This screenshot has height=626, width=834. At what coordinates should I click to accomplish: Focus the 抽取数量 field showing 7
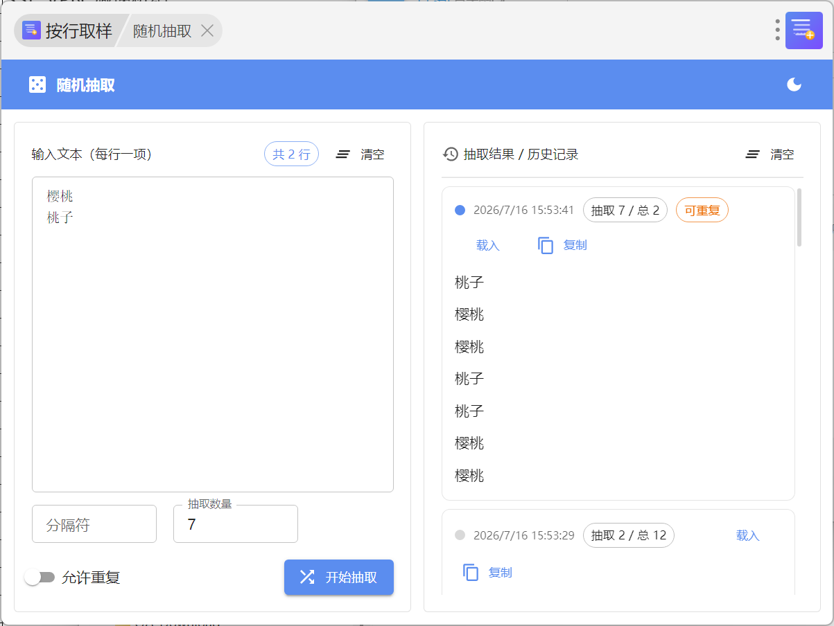236,524
